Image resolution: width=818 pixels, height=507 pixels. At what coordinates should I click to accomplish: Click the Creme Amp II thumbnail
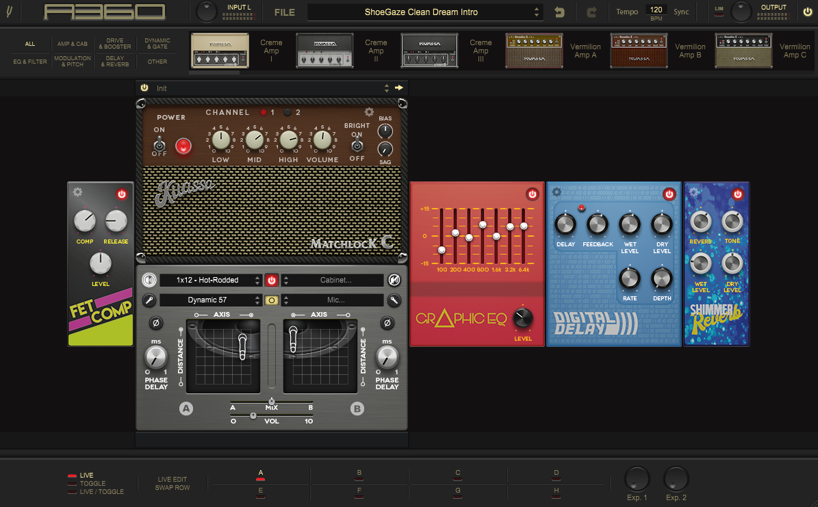pyautogui.click(x=324, y=51)
